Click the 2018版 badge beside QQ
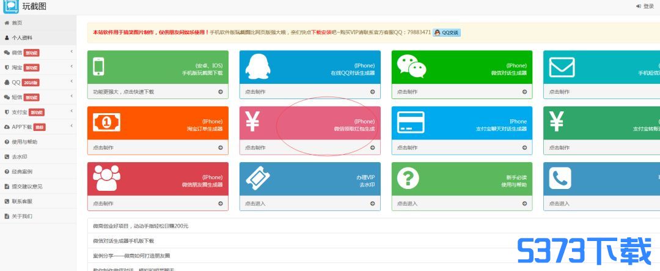The width and height of the screenshot is (660, 271). [31, 83]
